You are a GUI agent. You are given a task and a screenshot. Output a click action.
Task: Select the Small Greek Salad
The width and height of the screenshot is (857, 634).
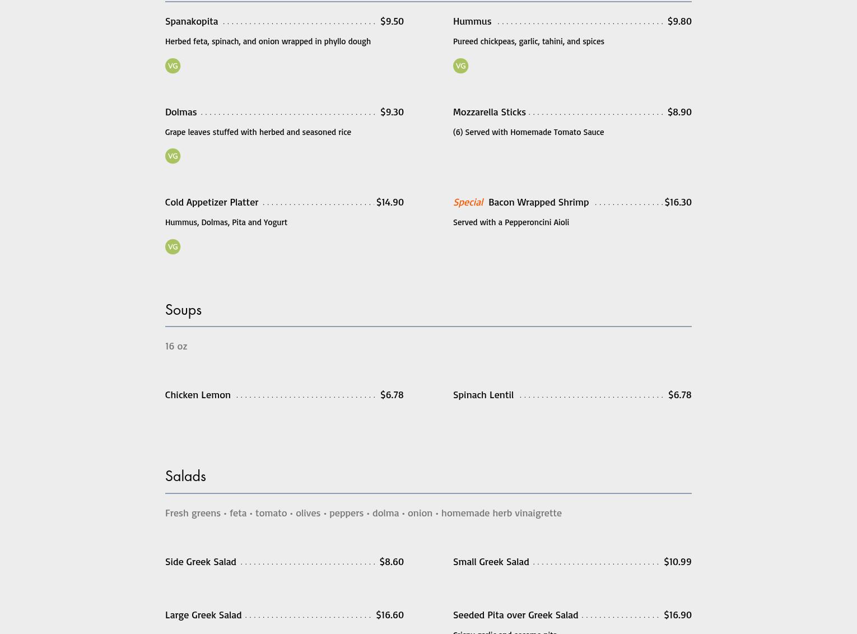coord(491,562)
